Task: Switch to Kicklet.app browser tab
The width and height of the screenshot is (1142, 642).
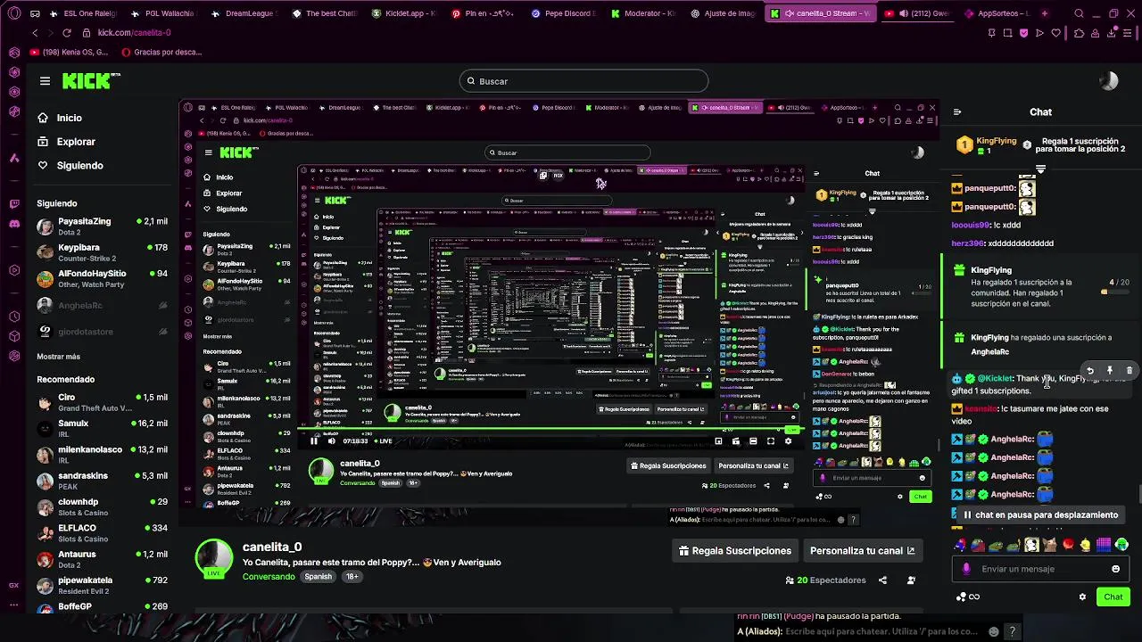Action: (x=405, y=13)
